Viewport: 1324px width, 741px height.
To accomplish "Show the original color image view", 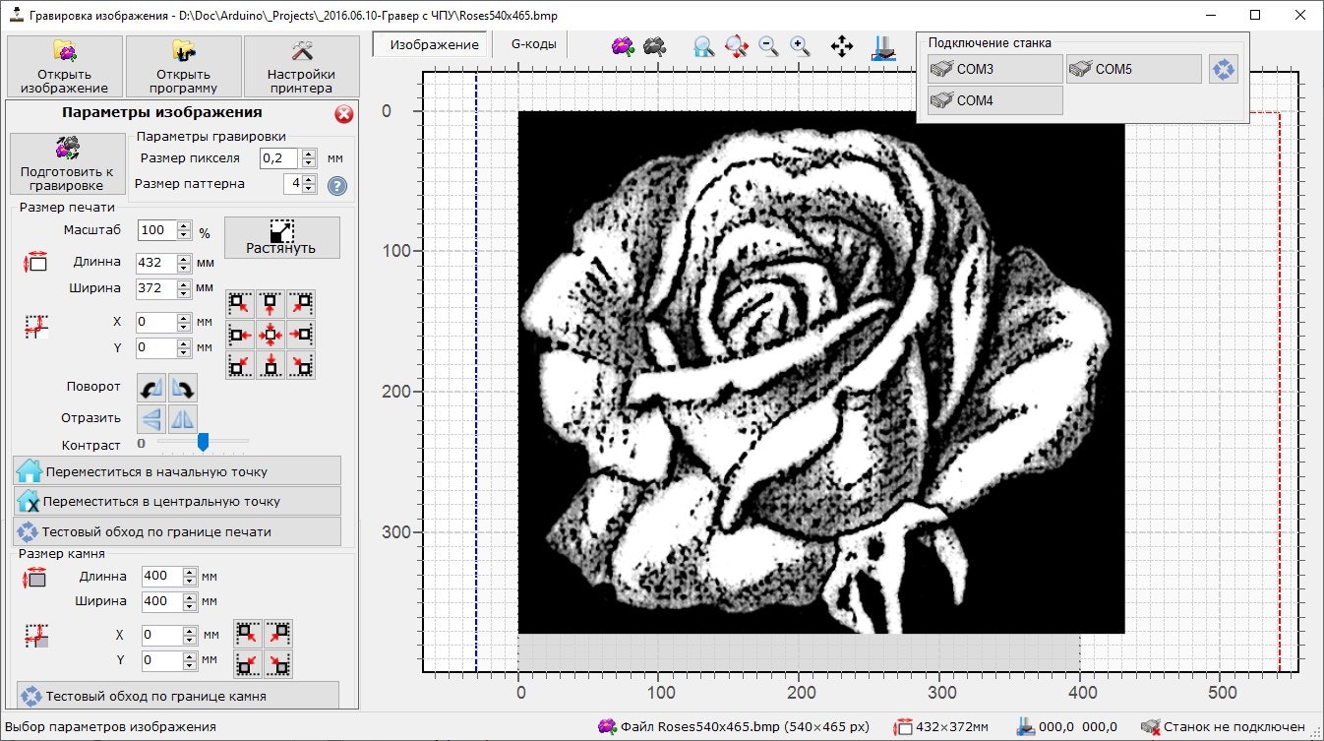I will pos(622,46).
